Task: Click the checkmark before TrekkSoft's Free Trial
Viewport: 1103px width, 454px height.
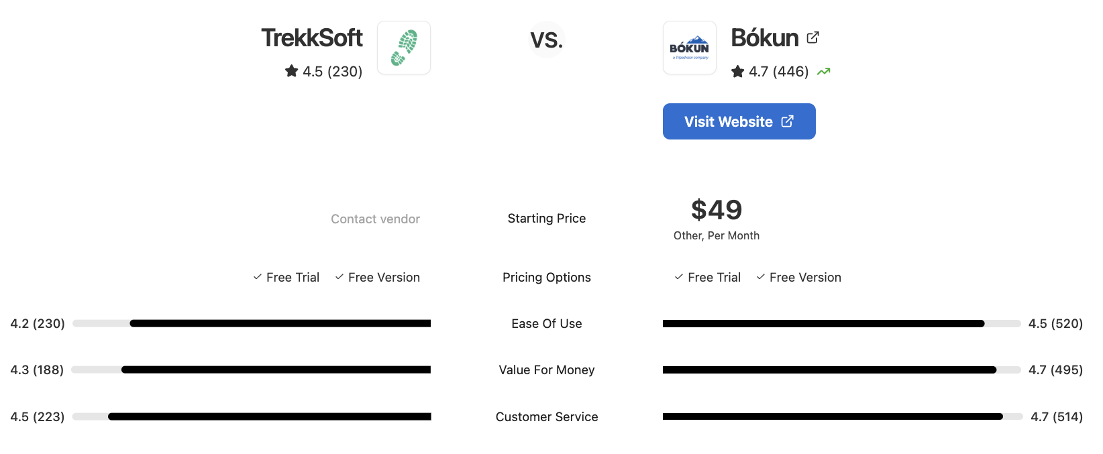Action: point(256,276)
